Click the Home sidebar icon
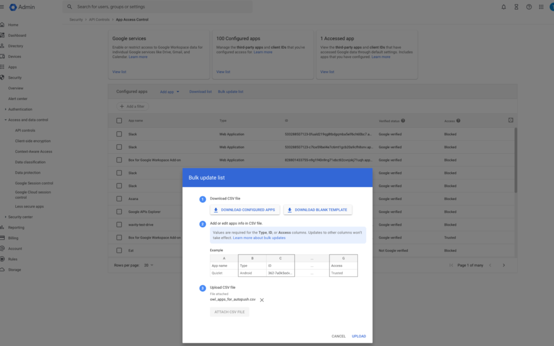554x346 pixels. [x=2, y=25]
